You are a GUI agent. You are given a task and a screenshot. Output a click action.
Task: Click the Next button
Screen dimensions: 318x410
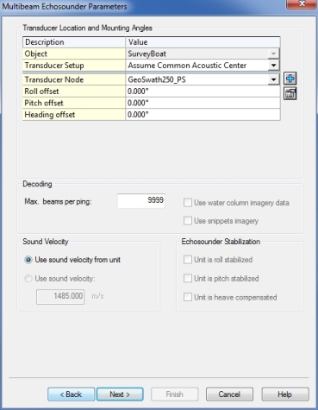point(120,394)
